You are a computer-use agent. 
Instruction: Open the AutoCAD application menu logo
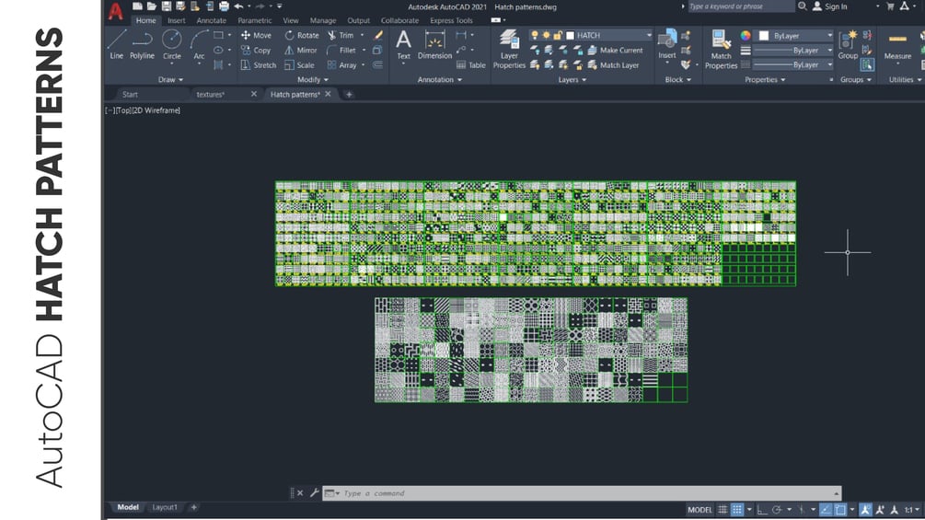[x=116, y=11]
